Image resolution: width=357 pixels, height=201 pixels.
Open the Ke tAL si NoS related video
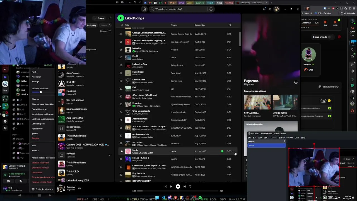[257, 106]
